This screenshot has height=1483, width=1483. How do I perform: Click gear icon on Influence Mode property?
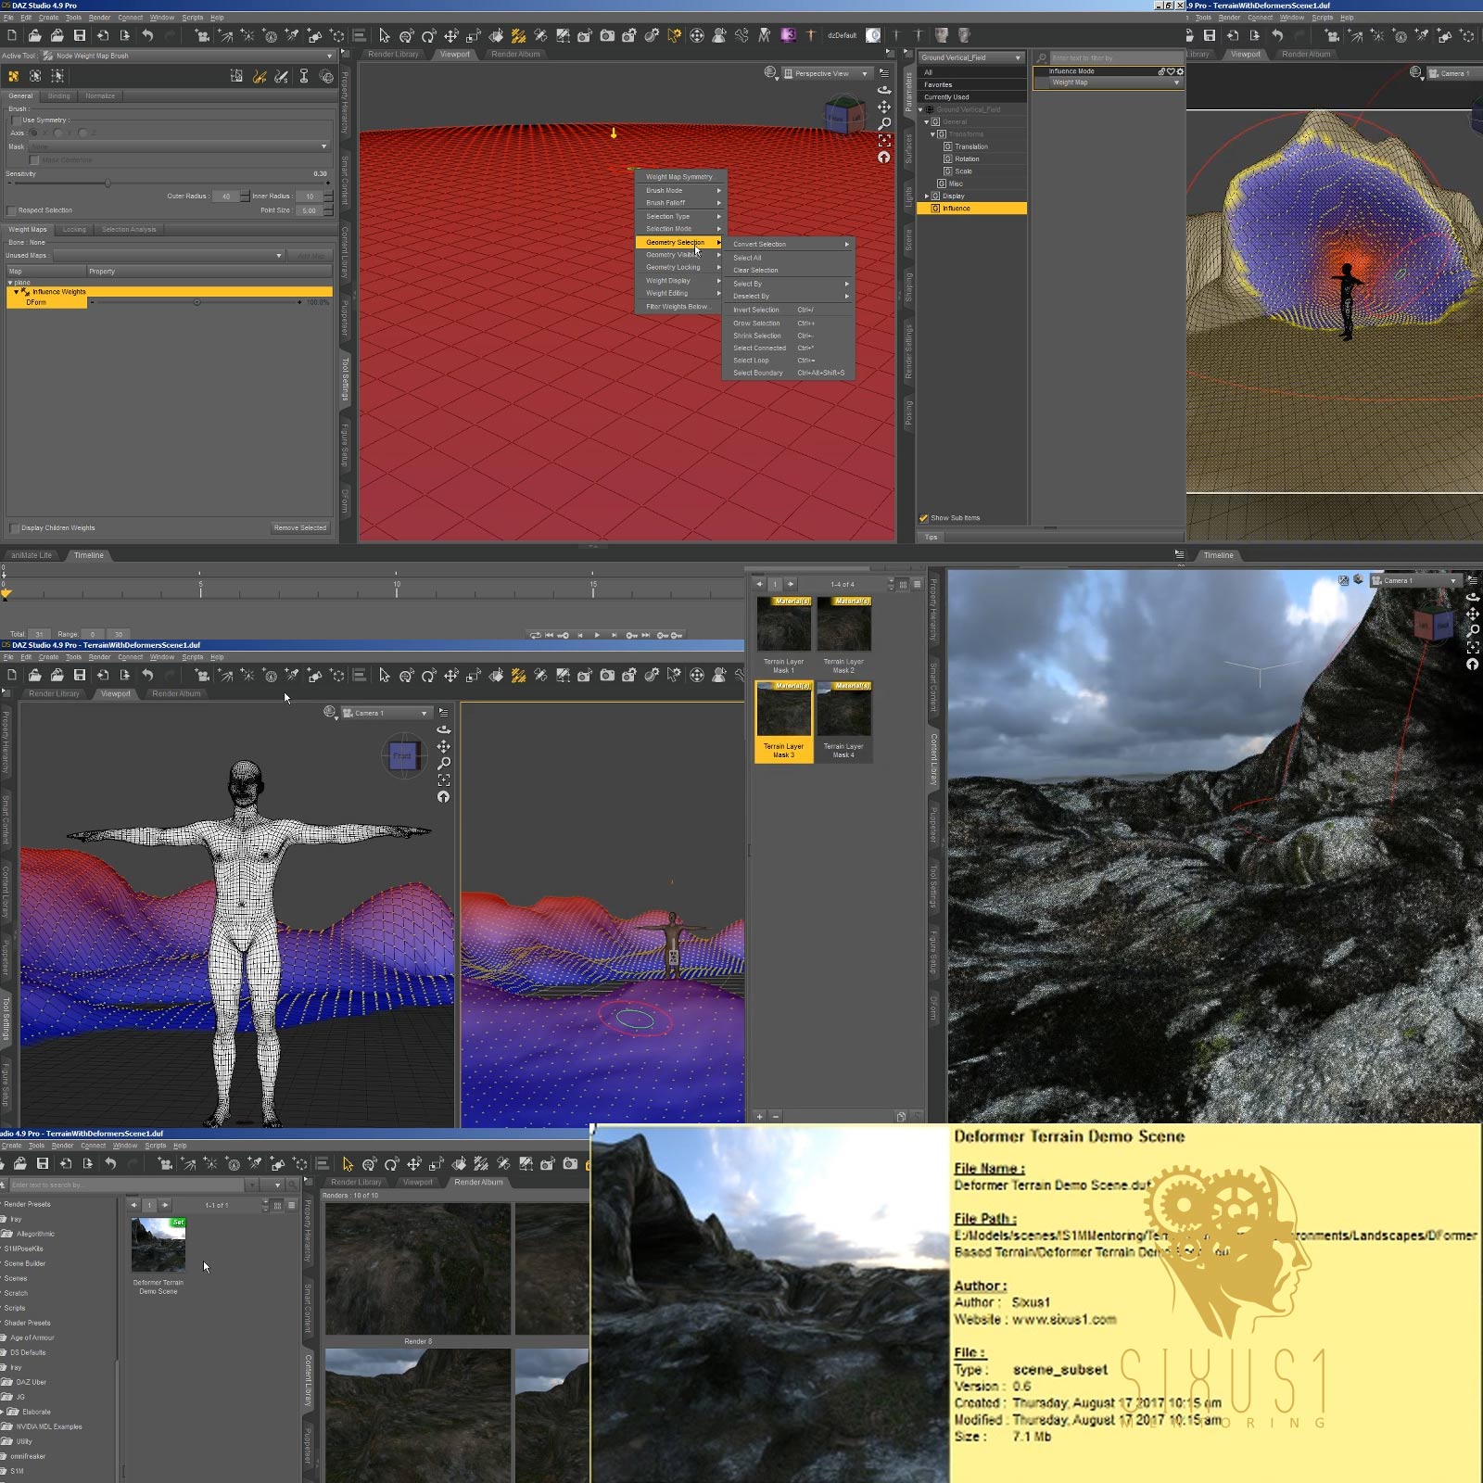coord(1180,71)
